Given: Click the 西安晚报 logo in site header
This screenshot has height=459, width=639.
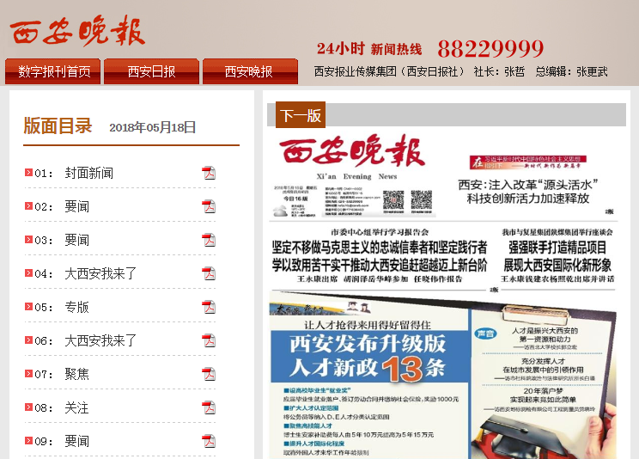Looking at the screenshot, I should pyautogui.click(x=77, y=31).
